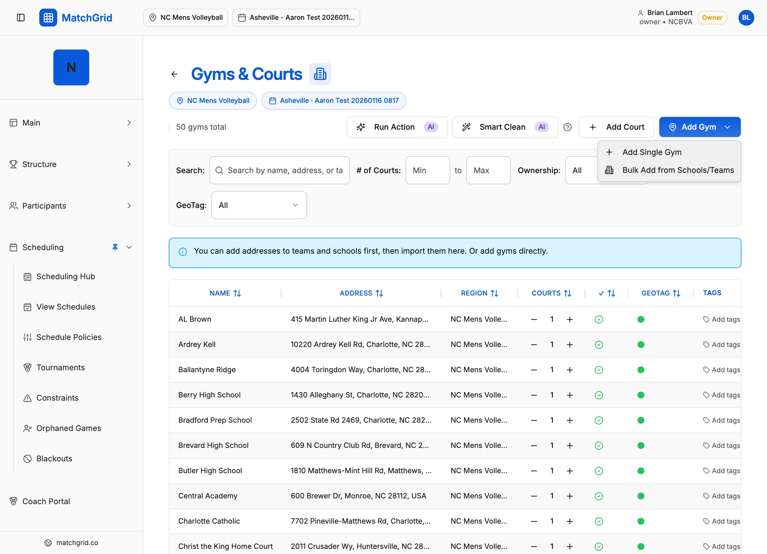Select Bulk Add from Schools/Teams
Image resolution: width=767 pixels, height=554 pixels.
(x=678, y=170)
